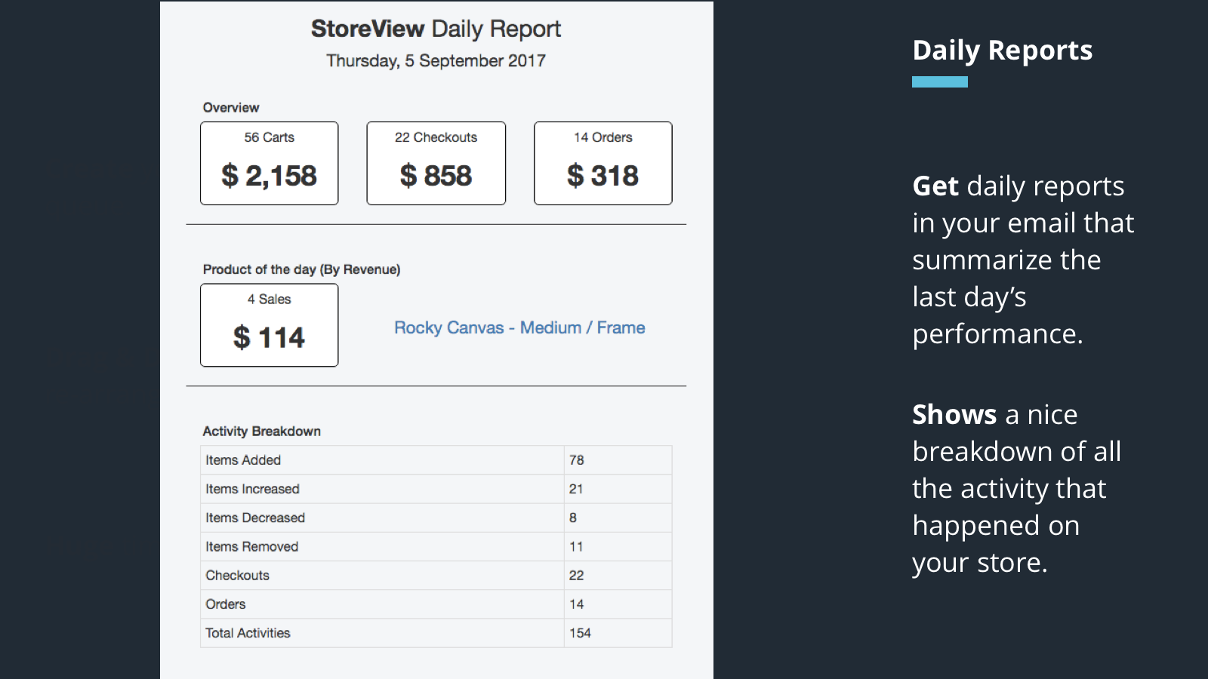Image resolution: width=1208 pixels, height=679 pixels.
Task: Click the 4 Sales product card
Action: [x=269, y=325]
